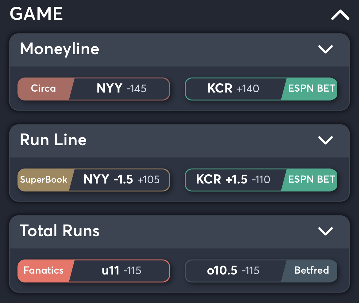Click the Moneyline header label
359x303 pixels.
coord(59,49)
